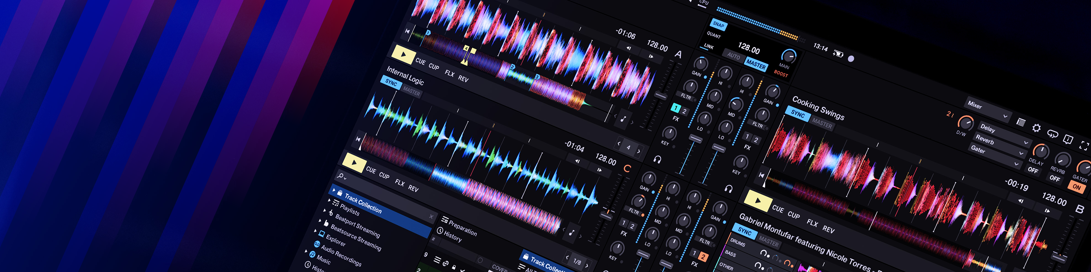The width and height of the screenshot is (1091, 272).
Task: Jump to track start on deck A
Action: [407, 31]
